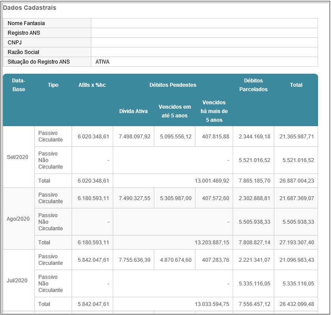Click the empty CNPJ value field
This screenshot has height=315, width=331.
[x=204, y=43]
